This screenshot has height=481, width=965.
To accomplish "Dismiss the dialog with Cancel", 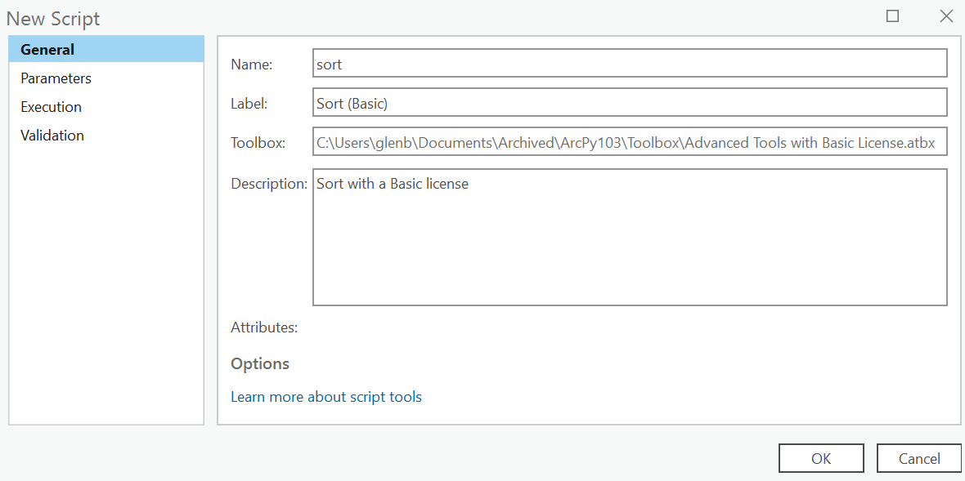I will [919, 458].
